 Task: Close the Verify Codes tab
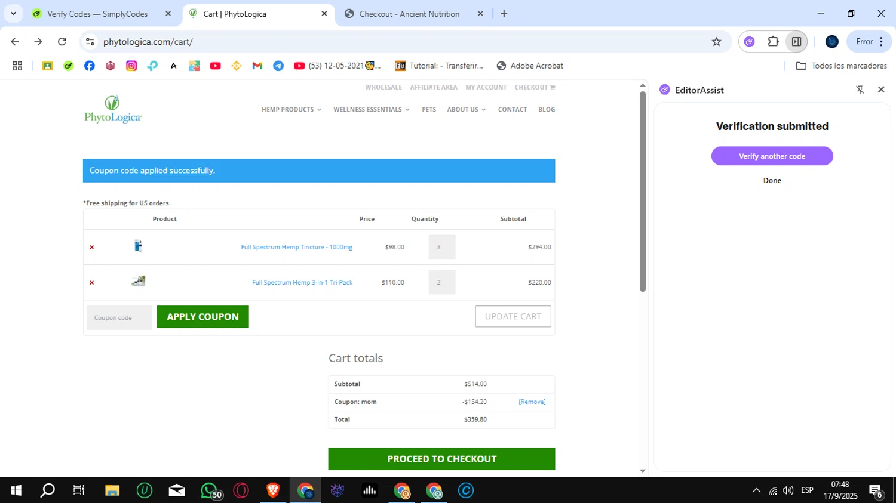(168, 14)
